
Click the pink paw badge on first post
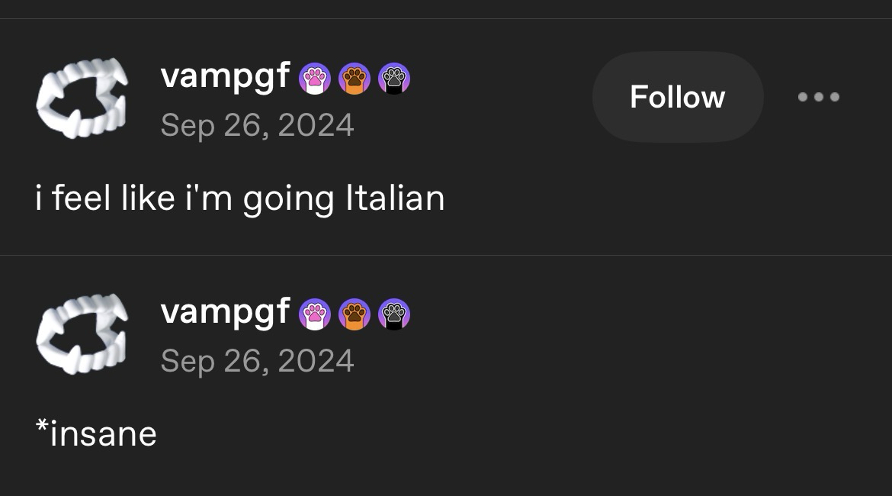pos(315,78)
